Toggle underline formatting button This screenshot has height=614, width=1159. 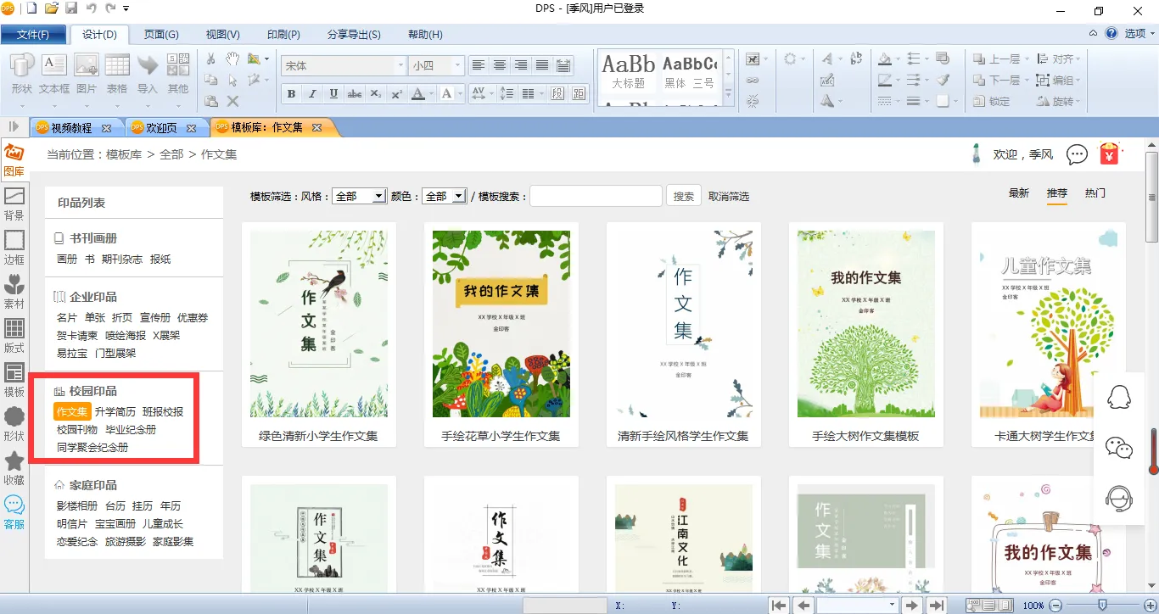333,94
